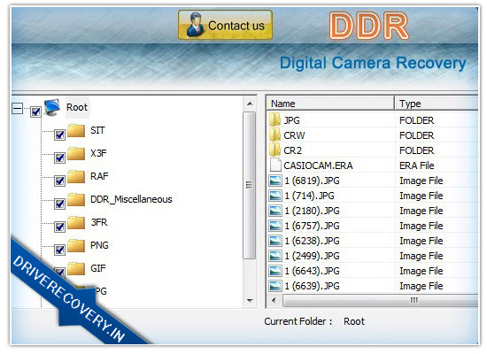
Task: Uncheck the X3F folder checkbox
Action: tap(59, 158)
